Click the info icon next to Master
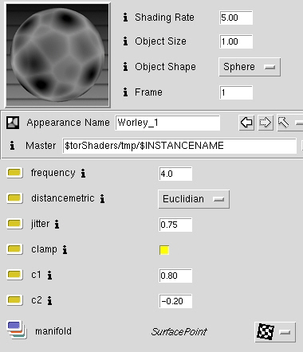 coord(12,146)
